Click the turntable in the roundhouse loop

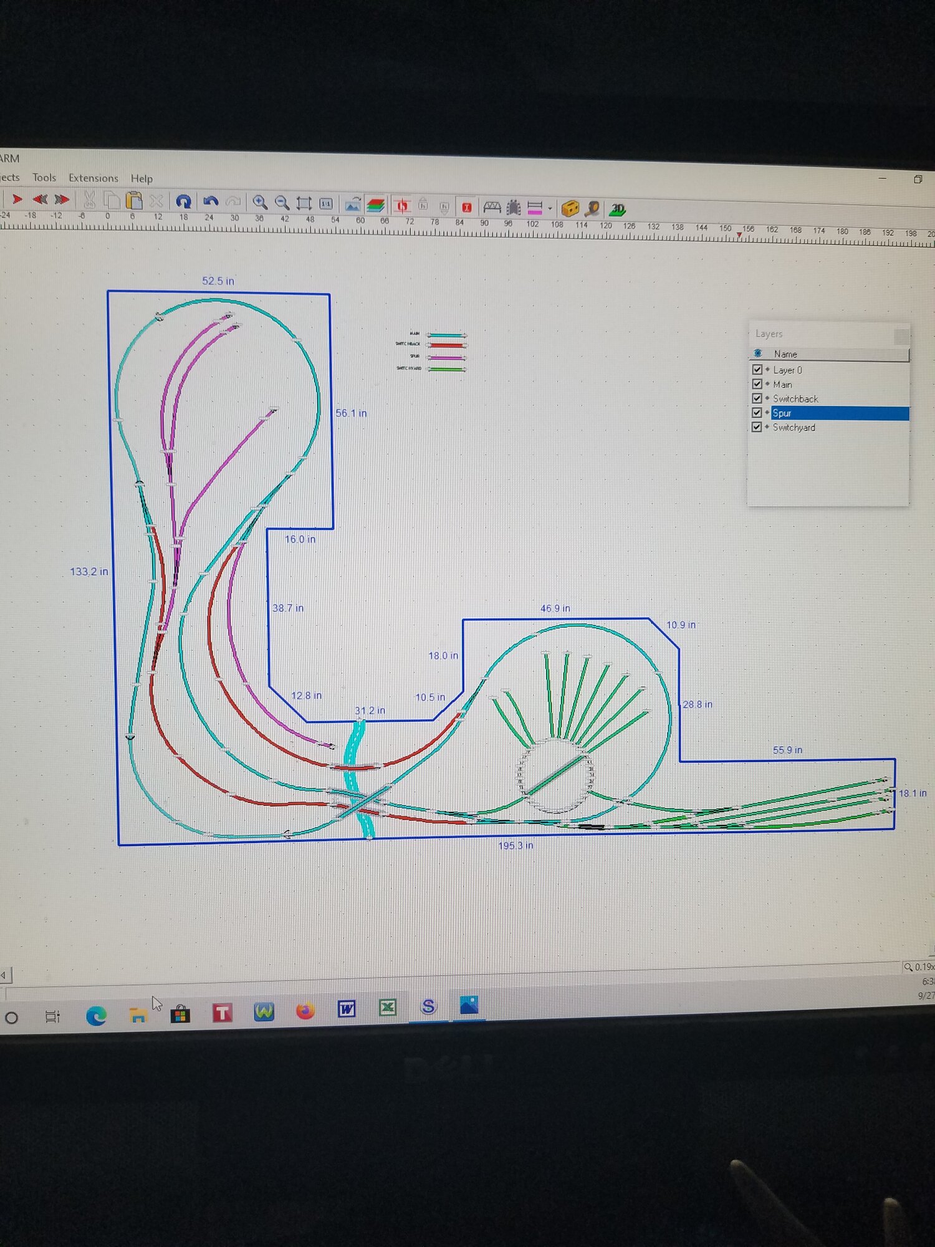[555, 775]
